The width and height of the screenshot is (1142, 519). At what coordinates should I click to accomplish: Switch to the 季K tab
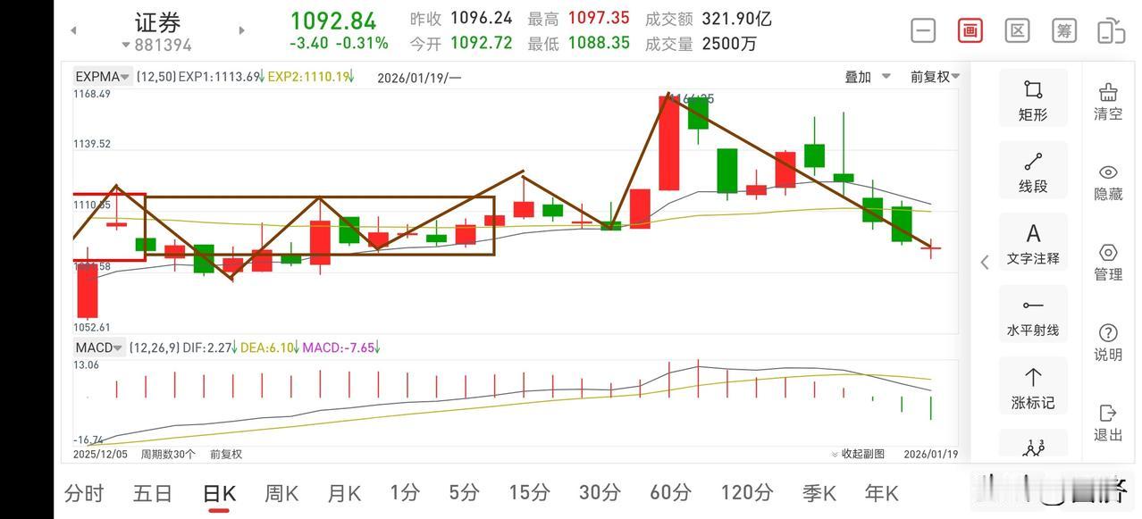tap(819, 493)
